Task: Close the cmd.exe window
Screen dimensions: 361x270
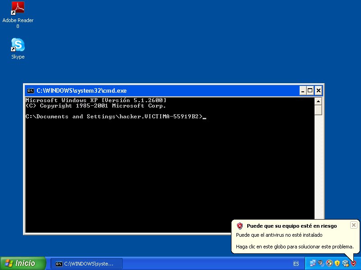Action: pos(319,91)
